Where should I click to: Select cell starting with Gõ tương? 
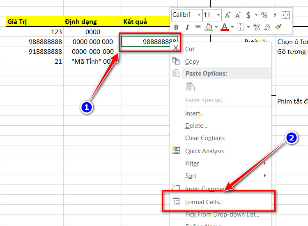pyautogui.click(x=292, y=51)
